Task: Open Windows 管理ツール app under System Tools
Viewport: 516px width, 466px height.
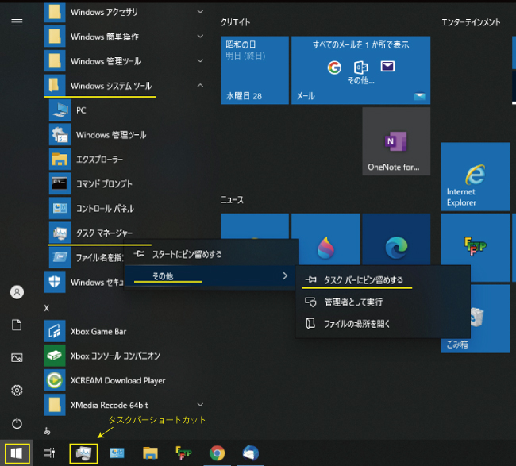Action: 129,135
